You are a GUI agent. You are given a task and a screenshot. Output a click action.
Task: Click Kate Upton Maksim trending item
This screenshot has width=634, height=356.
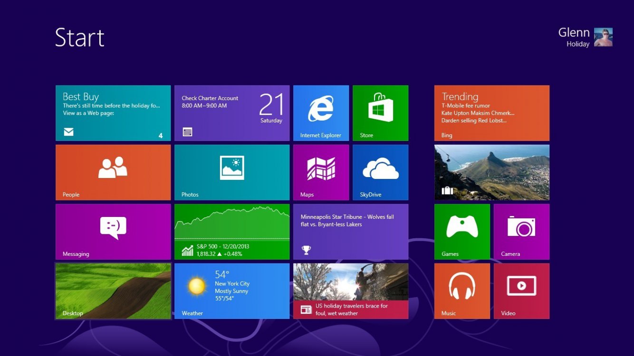click(x=478, y=113)
